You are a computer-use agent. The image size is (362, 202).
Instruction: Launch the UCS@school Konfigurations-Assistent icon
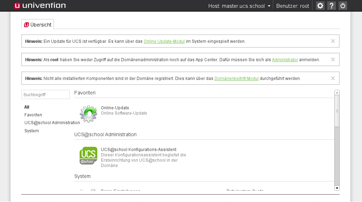click(88, 156)
